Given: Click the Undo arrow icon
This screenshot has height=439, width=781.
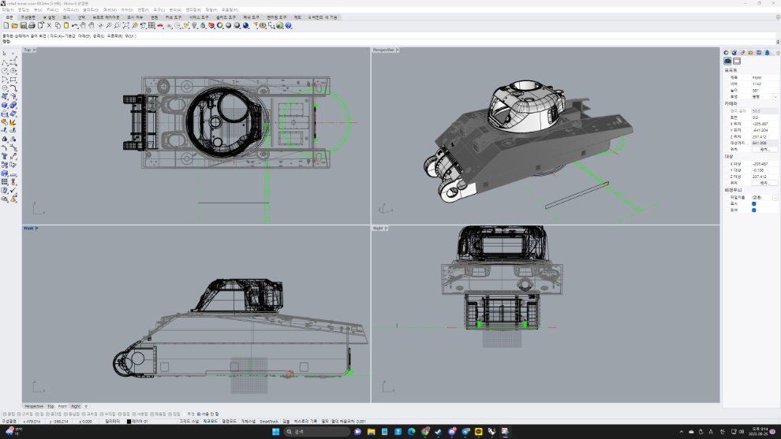Looking at the screenshot, I should click(75, 25).
